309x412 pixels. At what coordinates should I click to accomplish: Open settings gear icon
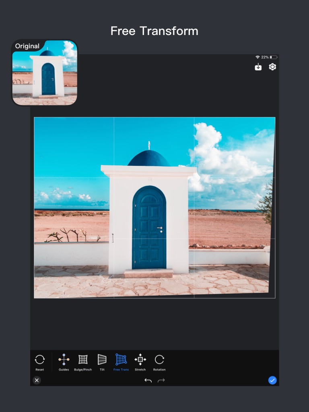pyautogui.click(x=272, y=67)
